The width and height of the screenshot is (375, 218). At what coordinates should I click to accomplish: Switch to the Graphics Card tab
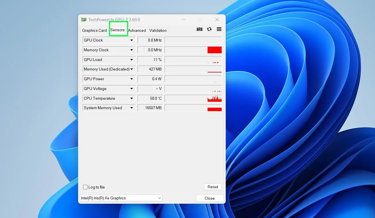(x=94, y=30)
